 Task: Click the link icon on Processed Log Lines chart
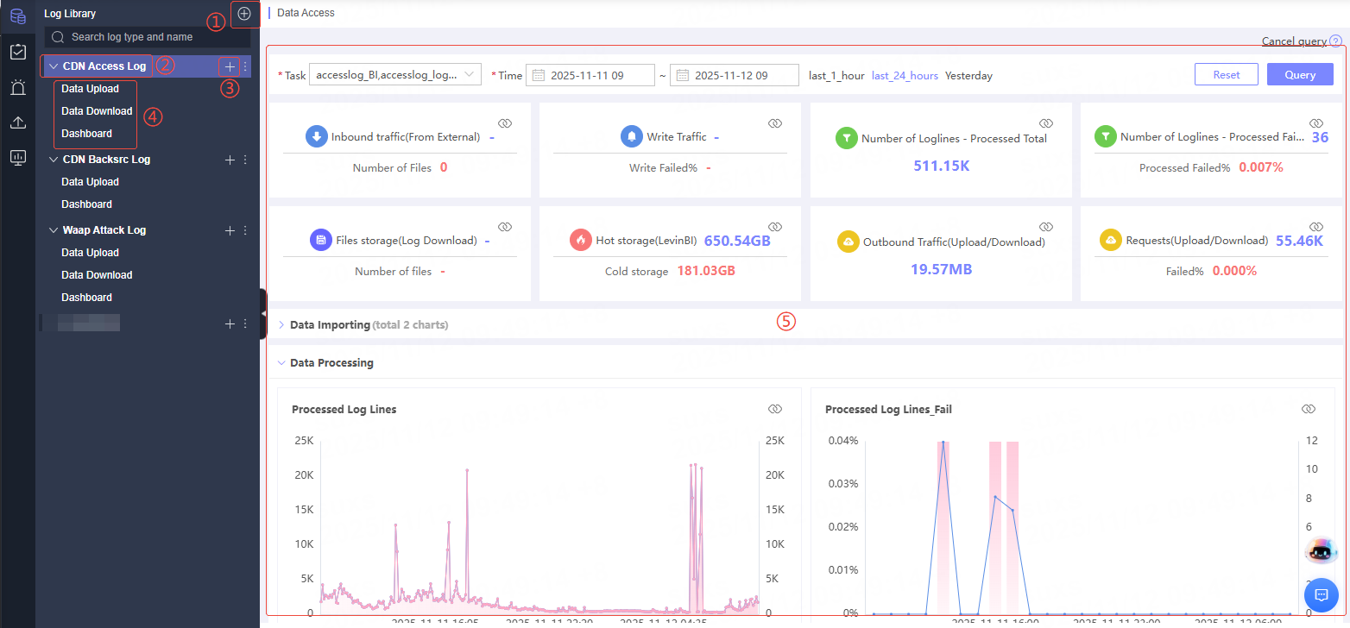[x=774, y=409]
